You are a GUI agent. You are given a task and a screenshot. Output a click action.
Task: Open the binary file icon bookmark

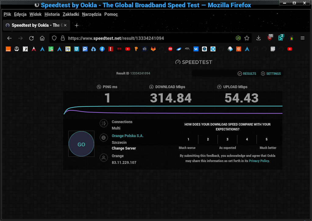tap(273, 49)
